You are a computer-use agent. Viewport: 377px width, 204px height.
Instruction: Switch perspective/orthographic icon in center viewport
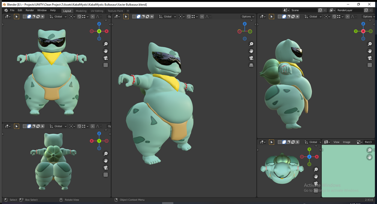251,65
